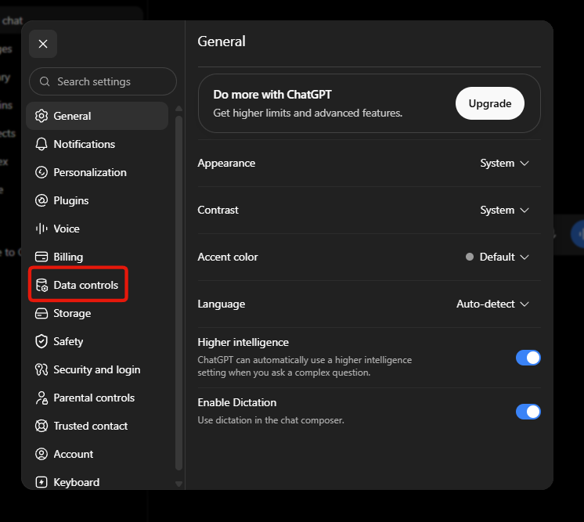Open the Trusted contact section
The width and height of the screenshot is (584, 522).
click(x=97, y=426)
